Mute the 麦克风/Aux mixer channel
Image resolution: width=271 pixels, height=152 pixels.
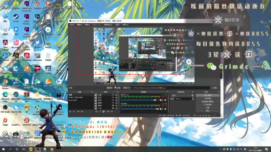pyautogui.click(x=161, y=100)
